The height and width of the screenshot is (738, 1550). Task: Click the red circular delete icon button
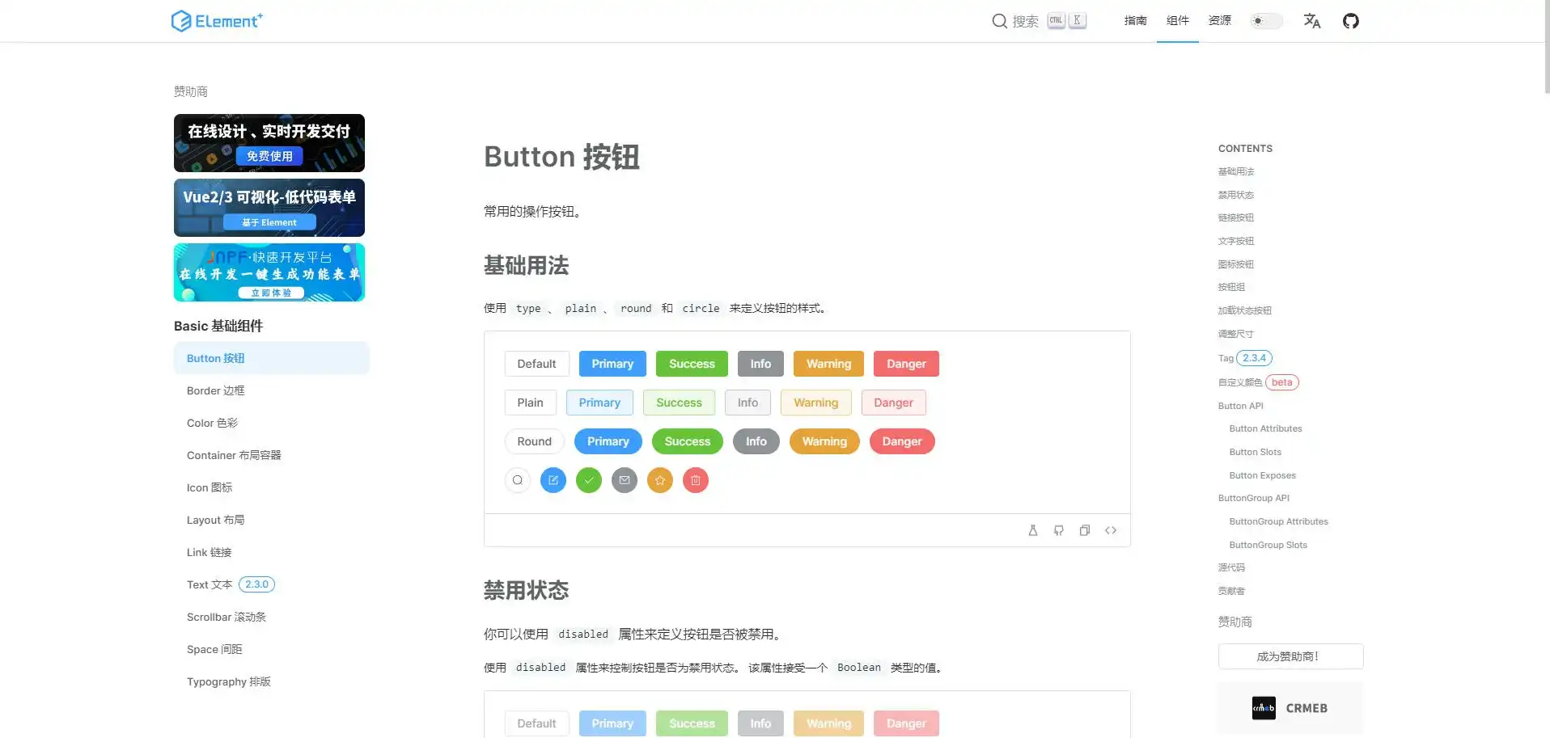click(x=696, y=480)
